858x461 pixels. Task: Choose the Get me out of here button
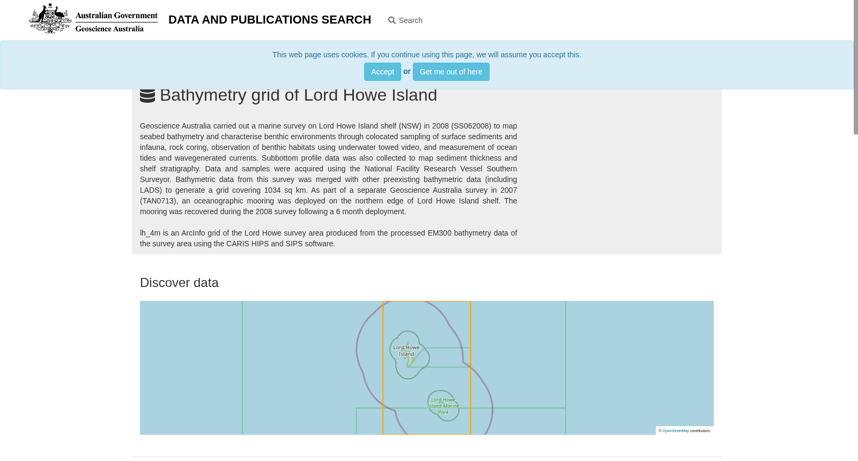(x=451, y=72)
